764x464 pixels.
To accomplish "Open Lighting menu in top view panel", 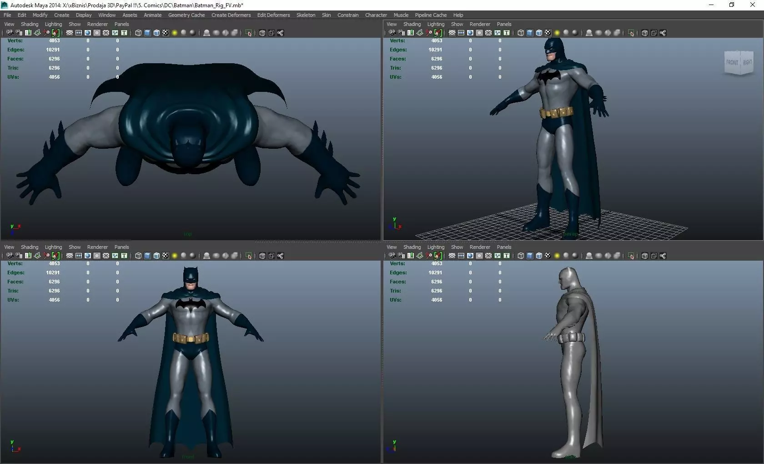I will coord(53,24).
